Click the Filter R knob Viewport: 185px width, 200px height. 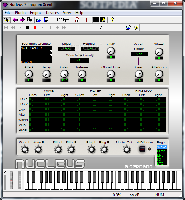(71, 149)
